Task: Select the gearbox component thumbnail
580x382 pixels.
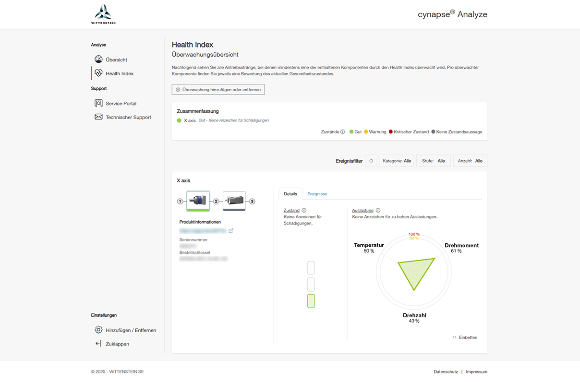Action: 198,201
